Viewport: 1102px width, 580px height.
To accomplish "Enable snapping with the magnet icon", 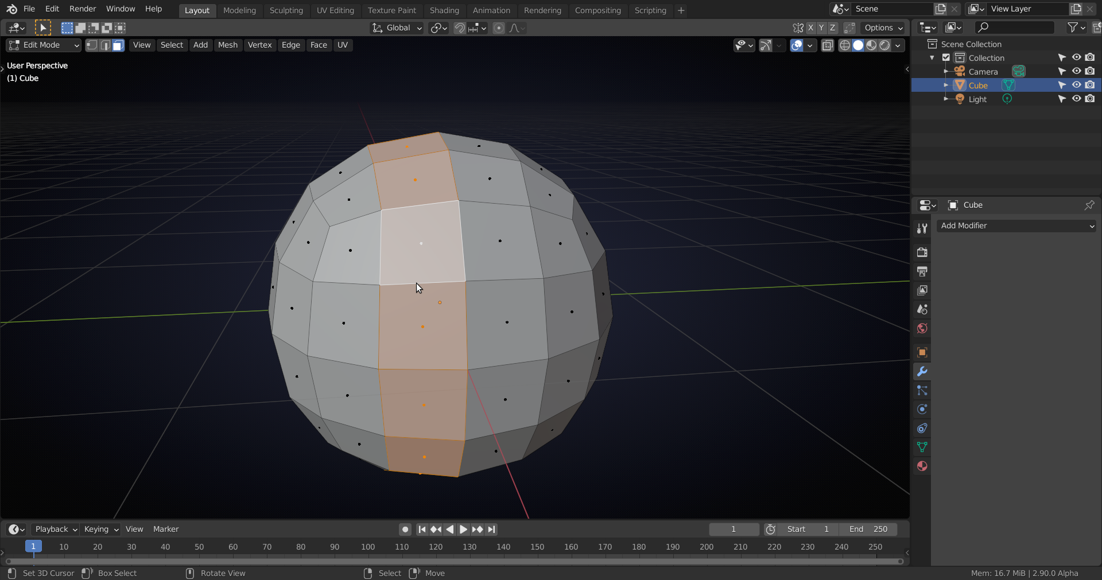I will coord(459,28).
